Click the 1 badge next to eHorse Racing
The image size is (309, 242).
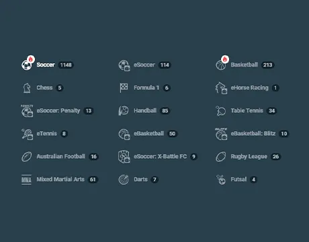click(x=275, y=88)
